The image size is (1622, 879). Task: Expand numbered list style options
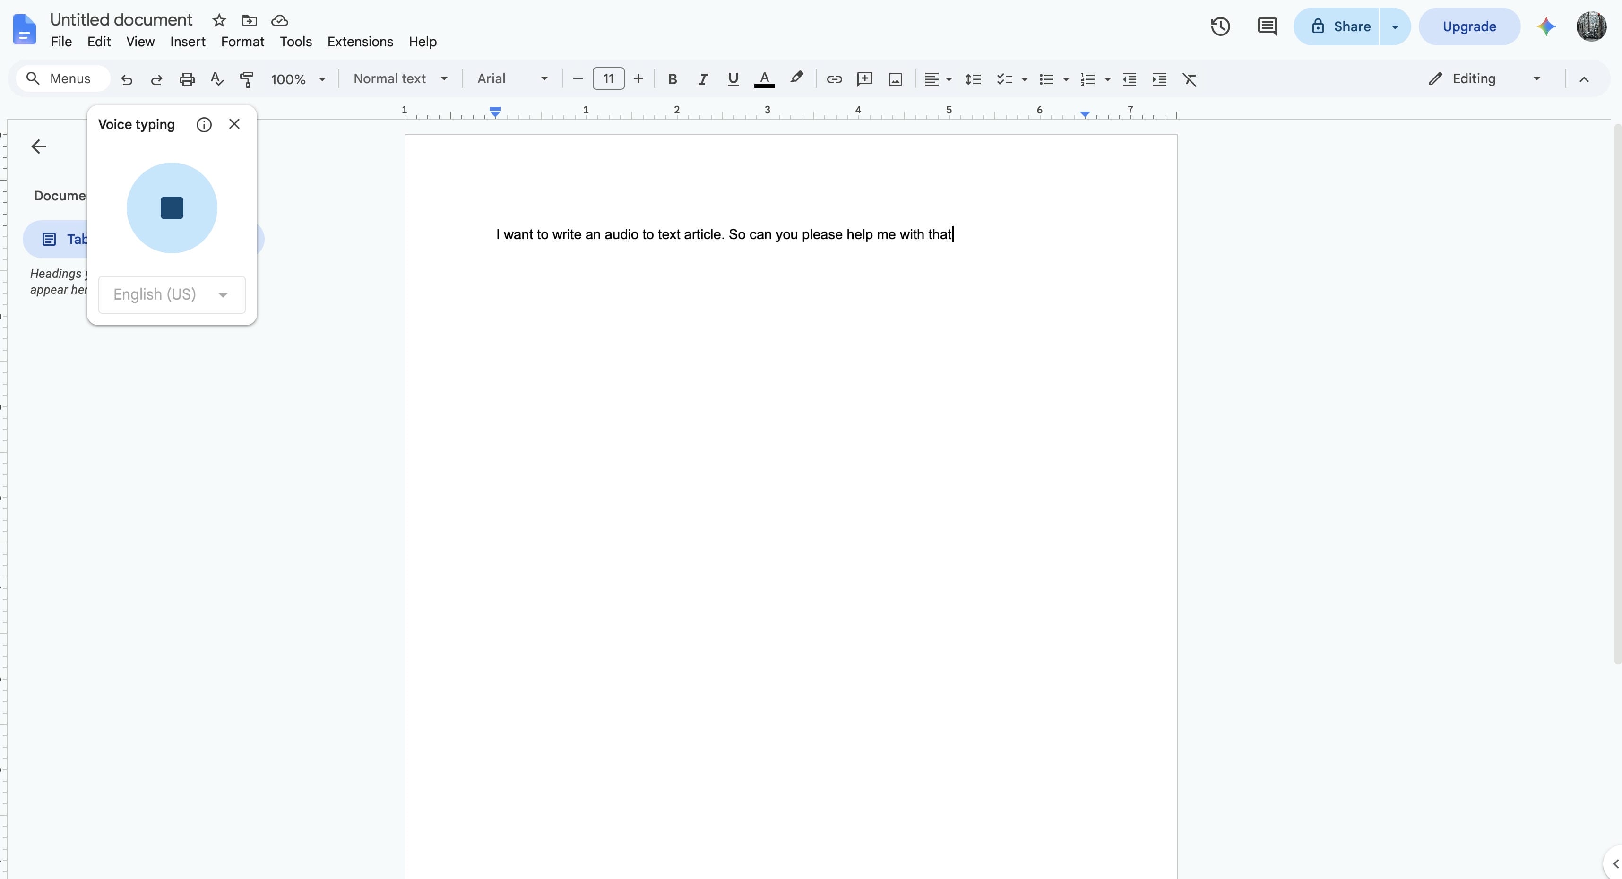[1108, 79]
